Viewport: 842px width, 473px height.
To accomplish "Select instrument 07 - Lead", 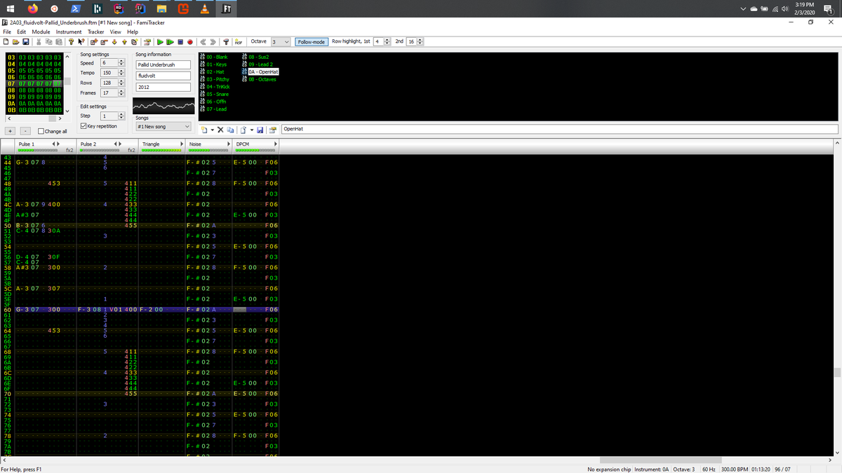I will 213,109.
